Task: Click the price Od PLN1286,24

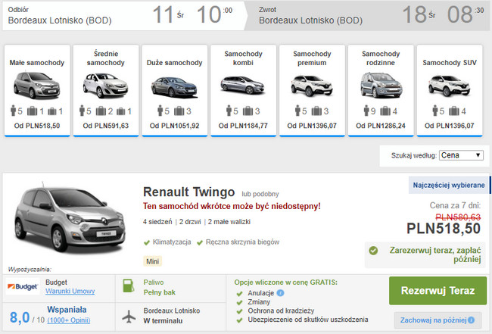Action: [x=381, y=126]
